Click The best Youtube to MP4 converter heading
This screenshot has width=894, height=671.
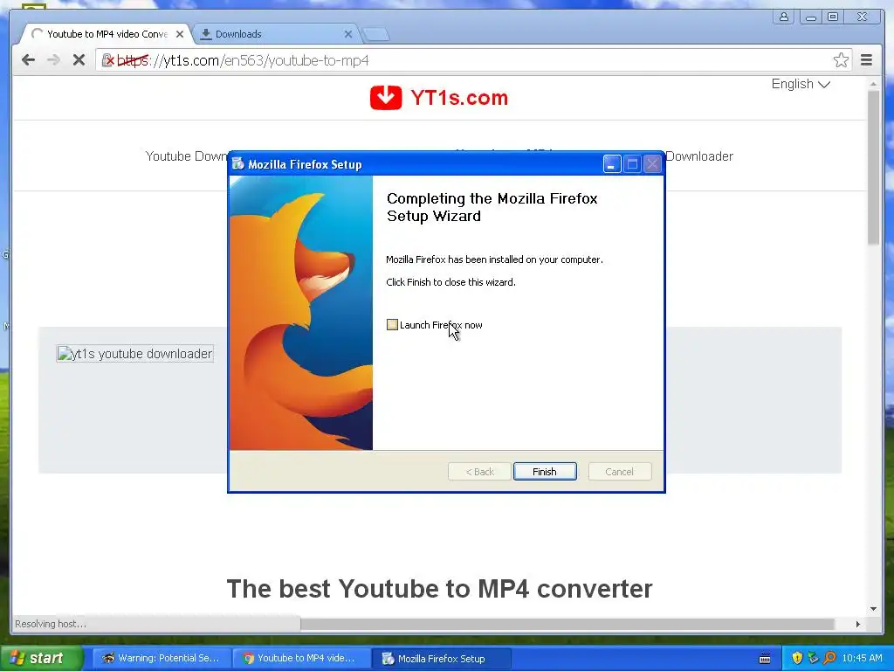pyautogui.click(x=439, y=588)
